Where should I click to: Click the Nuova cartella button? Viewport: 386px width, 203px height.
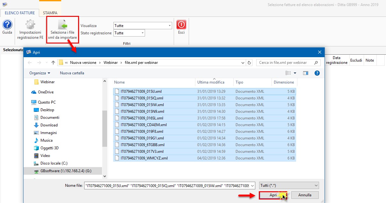pos(72,73)
